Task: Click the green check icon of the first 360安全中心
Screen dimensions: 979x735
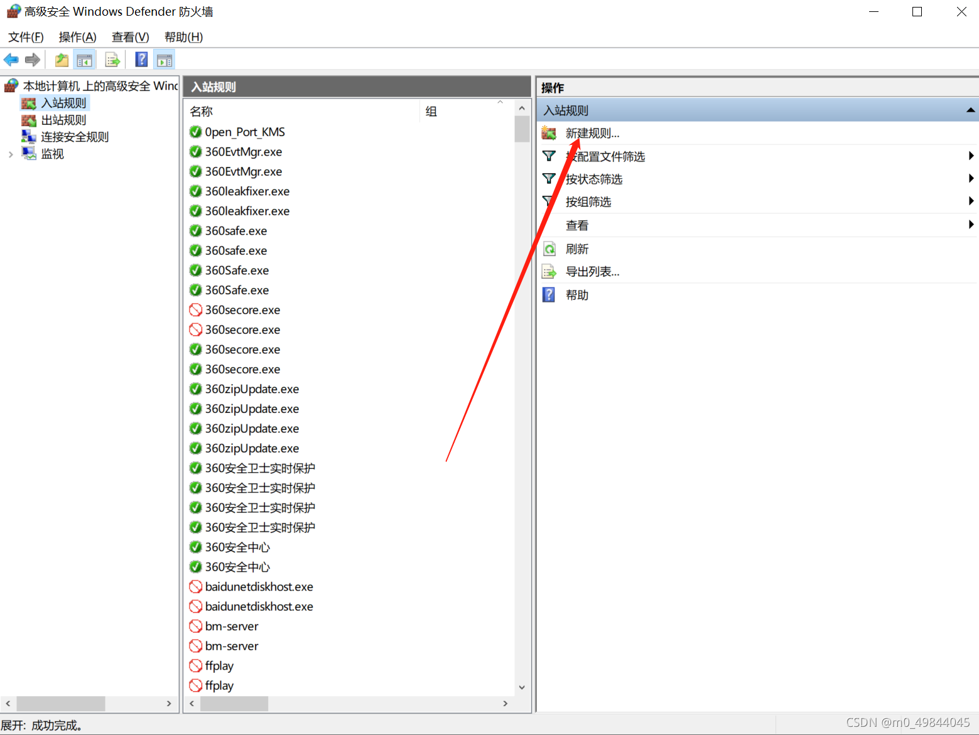Action: tap(196, 547)
